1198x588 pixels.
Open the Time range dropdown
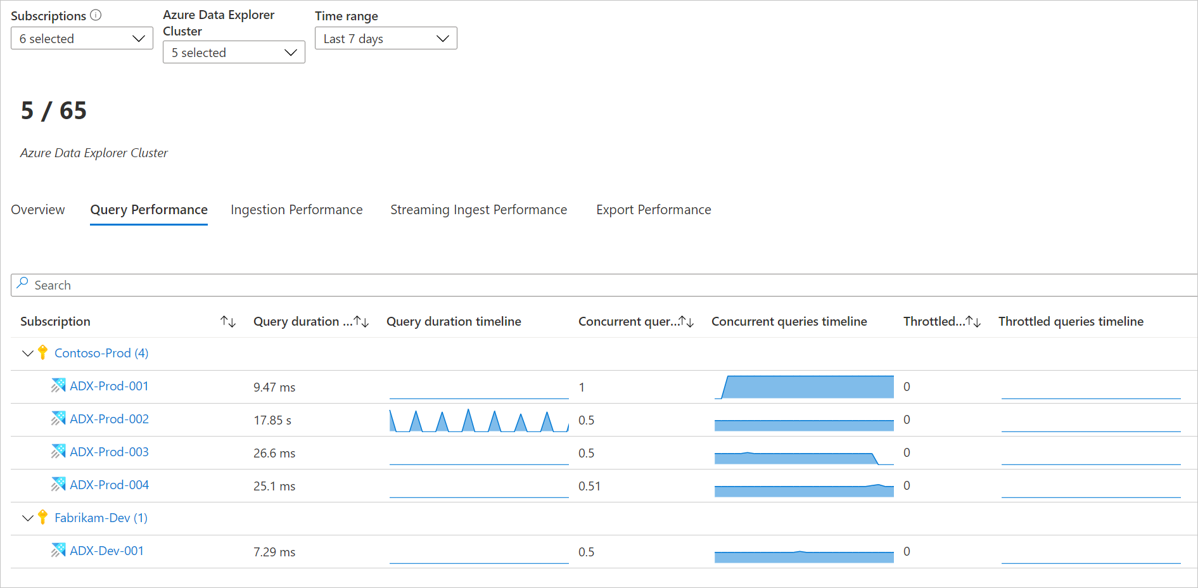tap(386, 39)
